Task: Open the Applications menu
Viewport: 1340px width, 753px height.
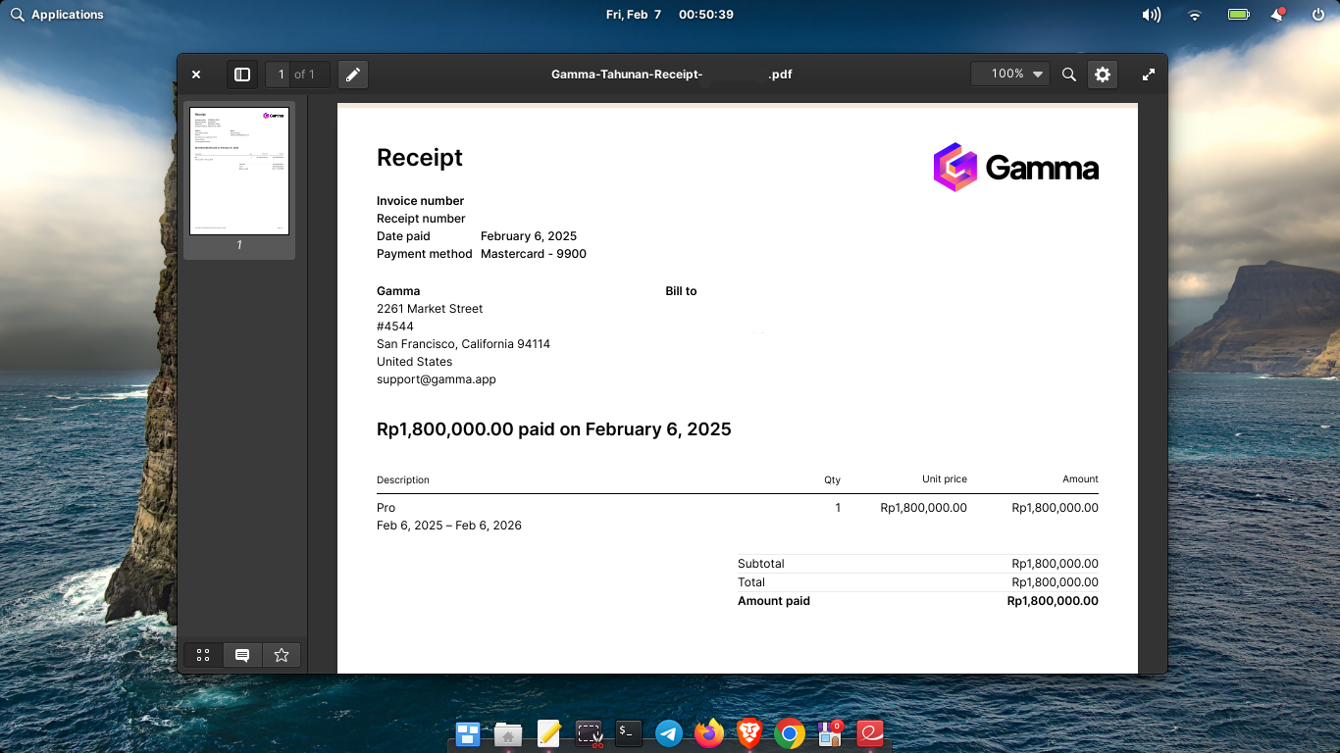Action: 57,15
